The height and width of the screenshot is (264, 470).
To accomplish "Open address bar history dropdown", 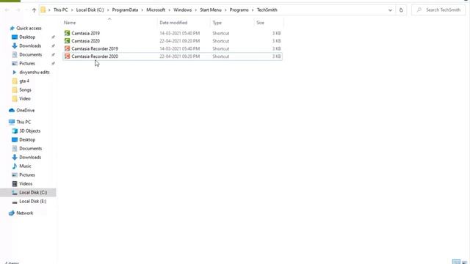I will [x=390, y=10].
